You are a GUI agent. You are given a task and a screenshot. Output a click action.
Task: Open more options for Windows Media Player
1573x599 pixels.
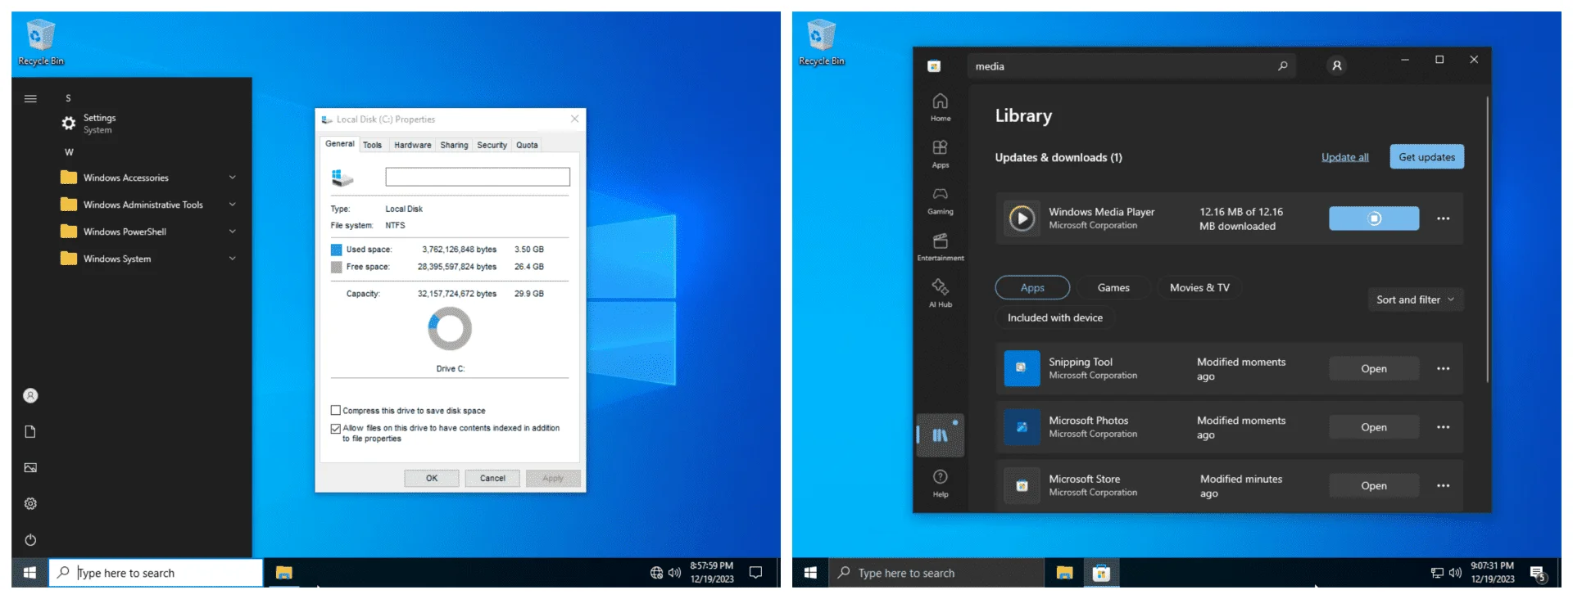(1444, 218)
